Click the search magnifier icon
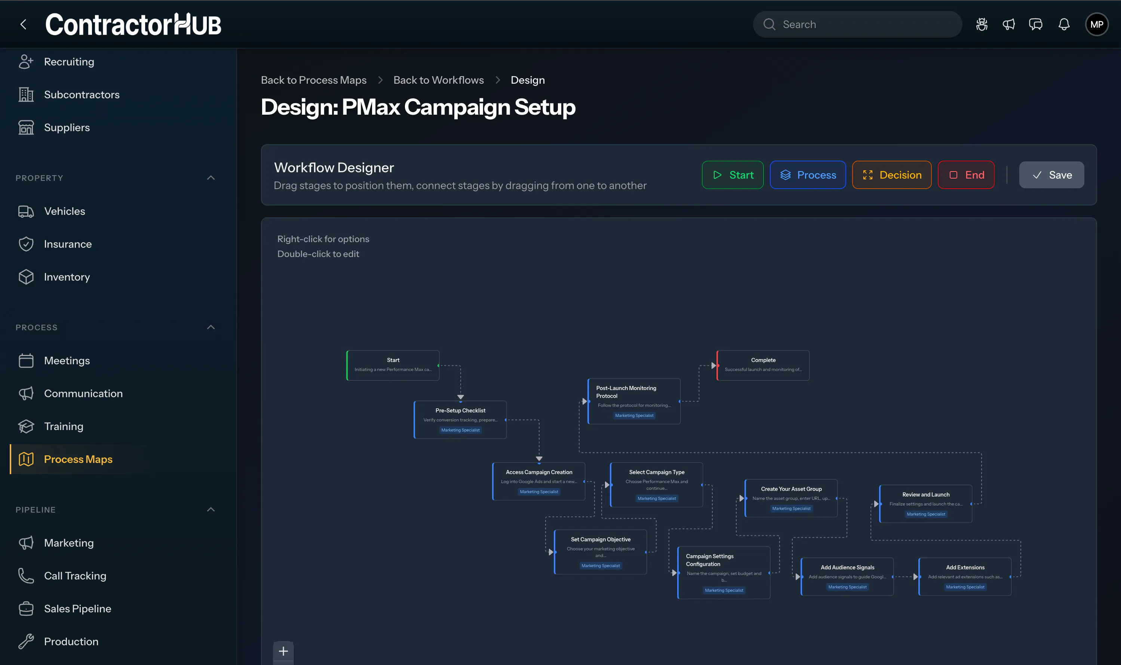Image resolution: width=1121 pixels, height=665 pixels. [x=770, y=24]
